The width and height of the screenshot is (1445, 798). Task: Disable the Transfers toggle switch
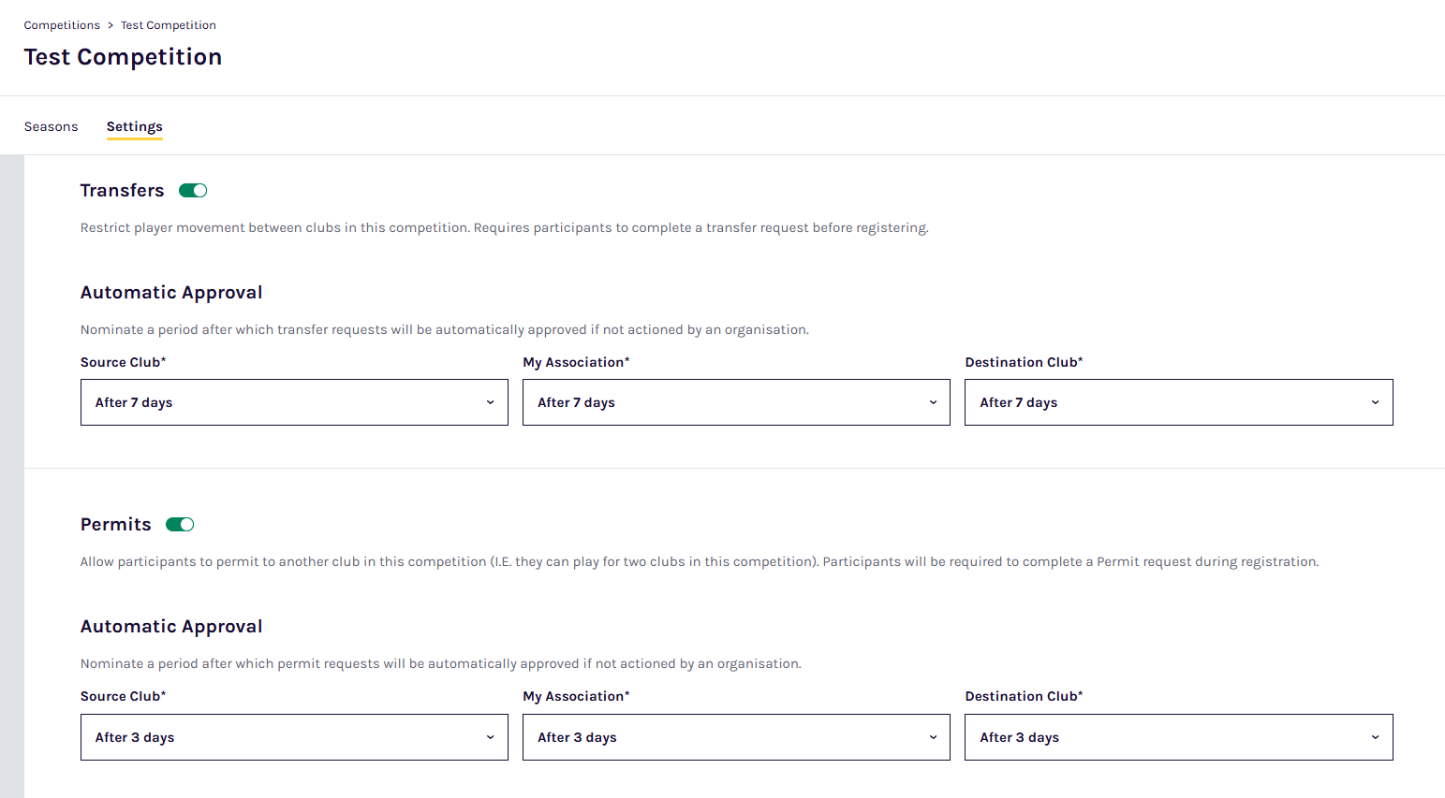[193, 191]
